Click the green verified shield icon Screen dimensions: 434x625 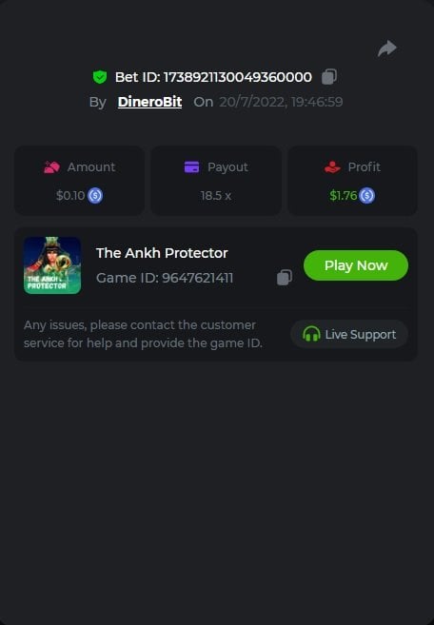pos(100,77)
